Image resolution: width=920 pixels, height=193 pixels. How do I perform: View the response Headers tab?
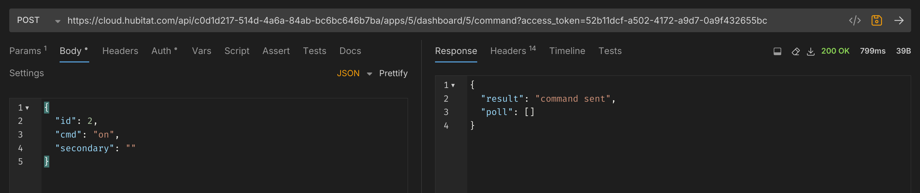tap(508, 51)
